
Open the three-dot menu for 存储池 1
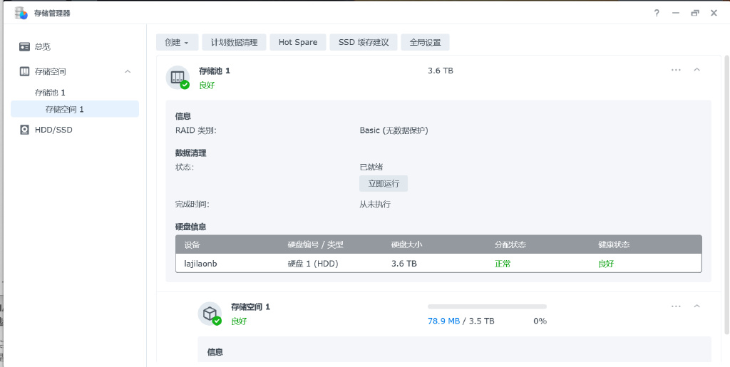point(676,70)
